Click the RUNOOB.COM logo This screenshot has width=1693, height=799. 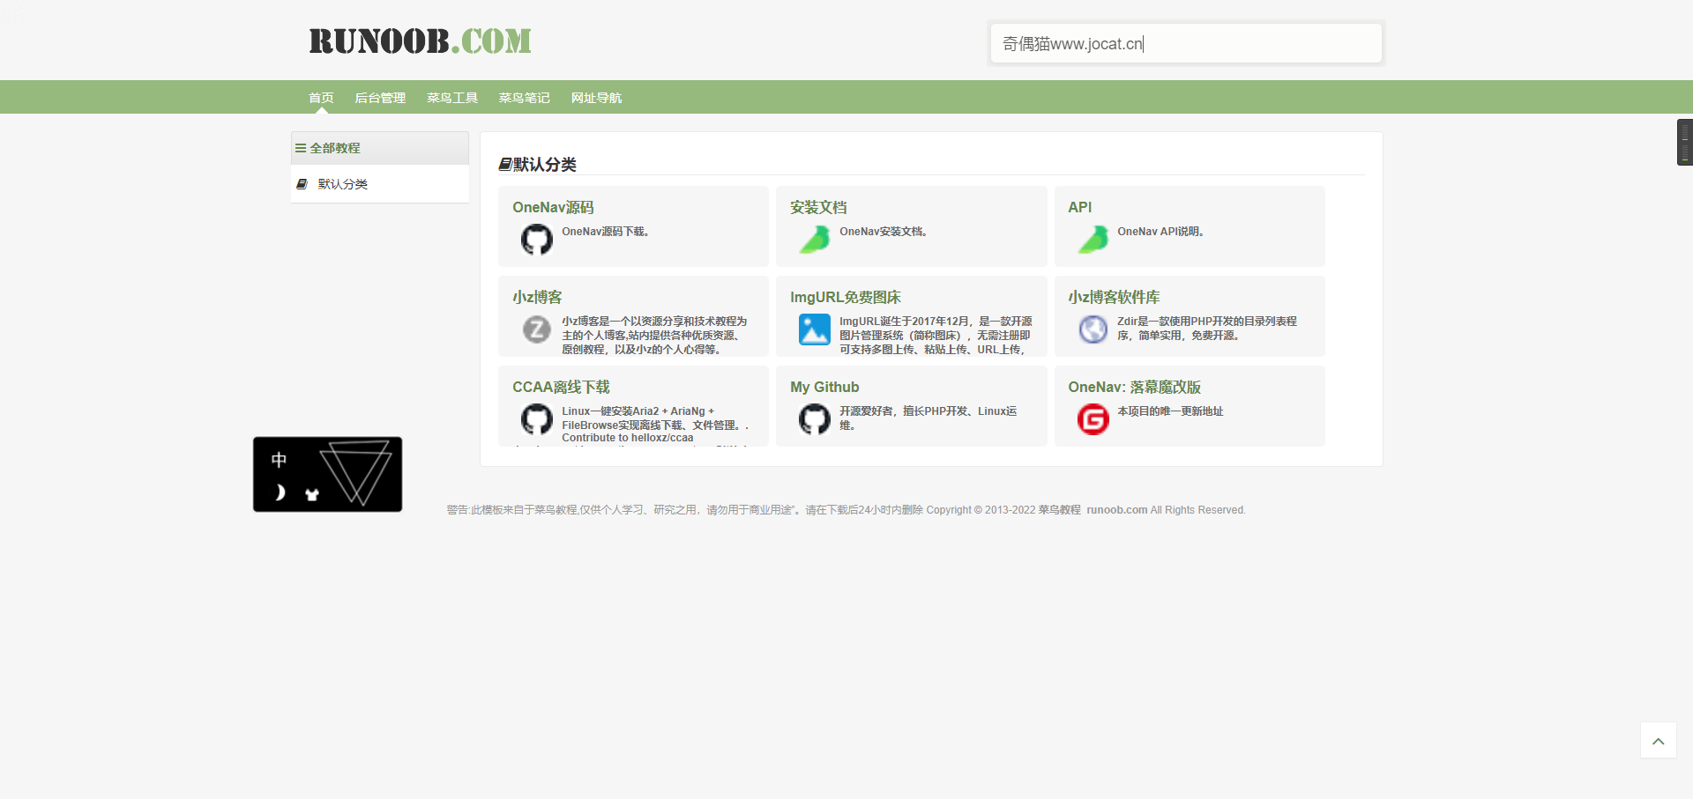tap(420, 41)
